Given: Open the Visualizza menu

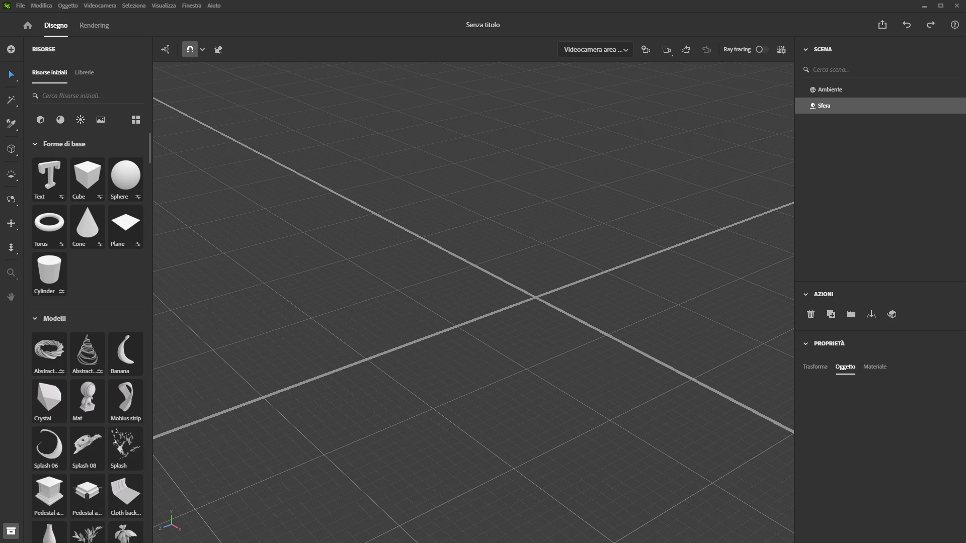Looking at the screenshot, I should tap(164, 6).
